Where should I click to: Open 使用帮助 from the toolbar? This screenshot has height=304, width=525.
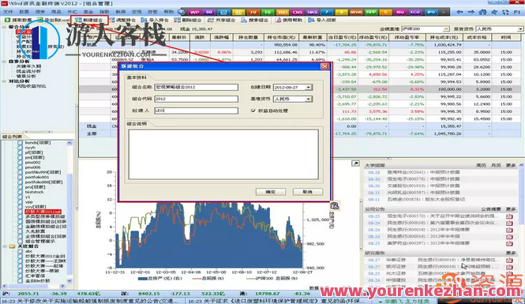(x=289, y=20)
